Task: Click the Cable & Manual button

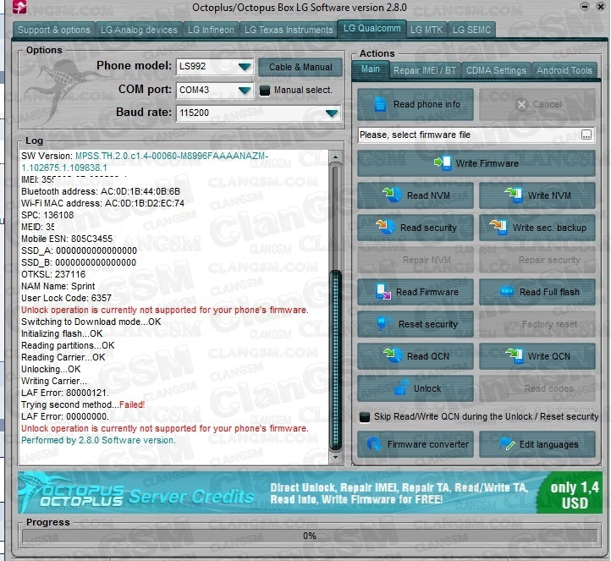Action: point(300,67)
